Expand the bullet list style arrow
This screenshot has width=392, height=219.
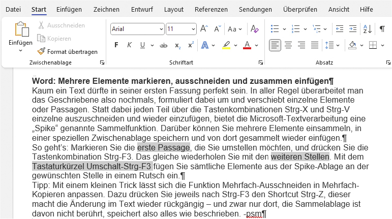[x=284, y=29]
